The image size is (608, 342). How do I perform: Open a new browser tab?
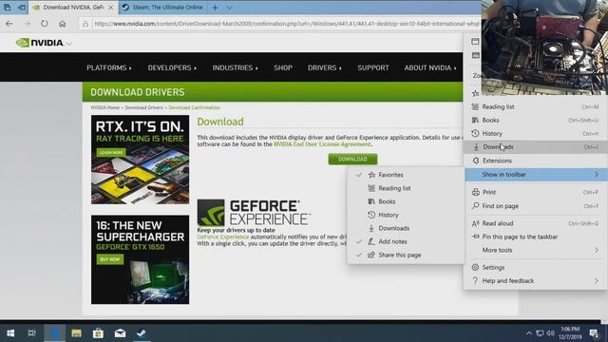click(x=216, y=8)
